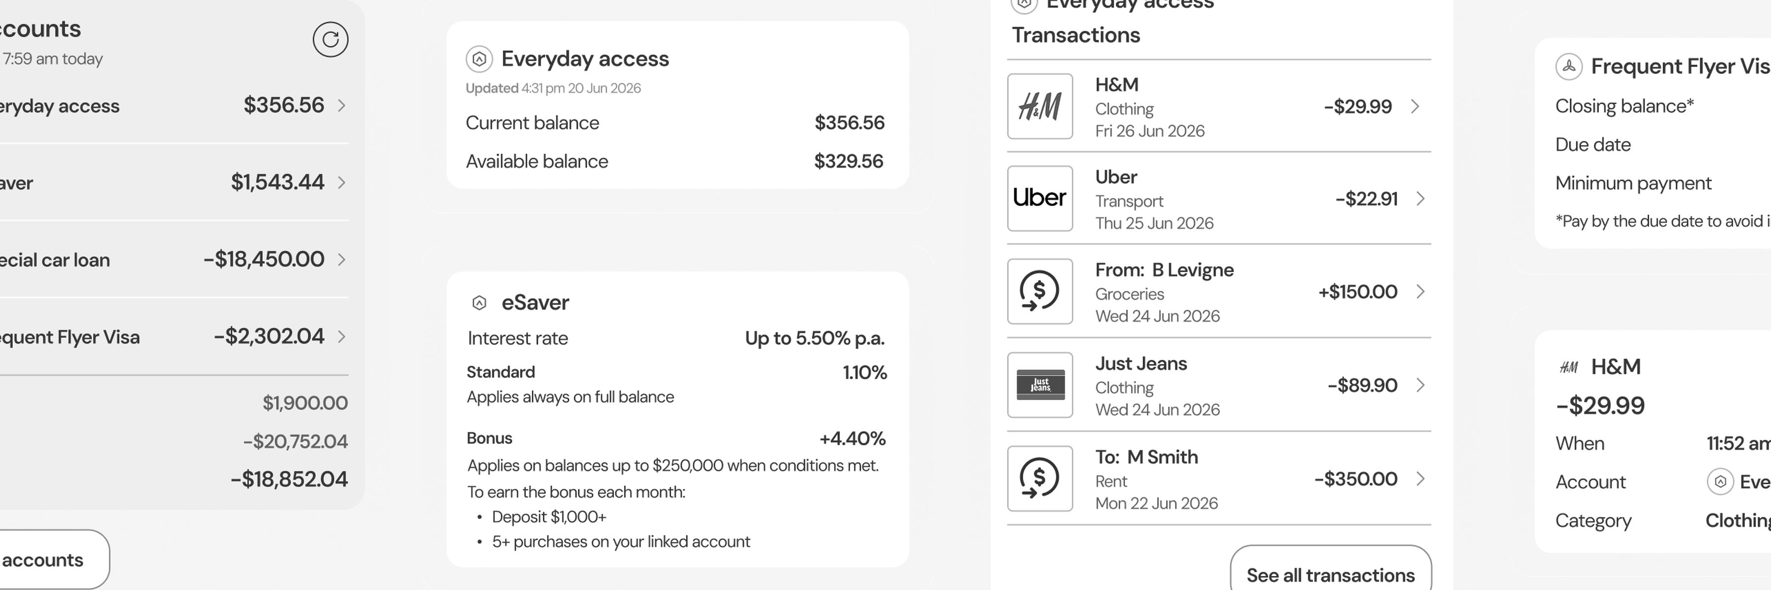Click the H&M logo in transactions list
The height and width of the screenshot is (590, 1771).
pyautogui.click(x=1039, y=107)
